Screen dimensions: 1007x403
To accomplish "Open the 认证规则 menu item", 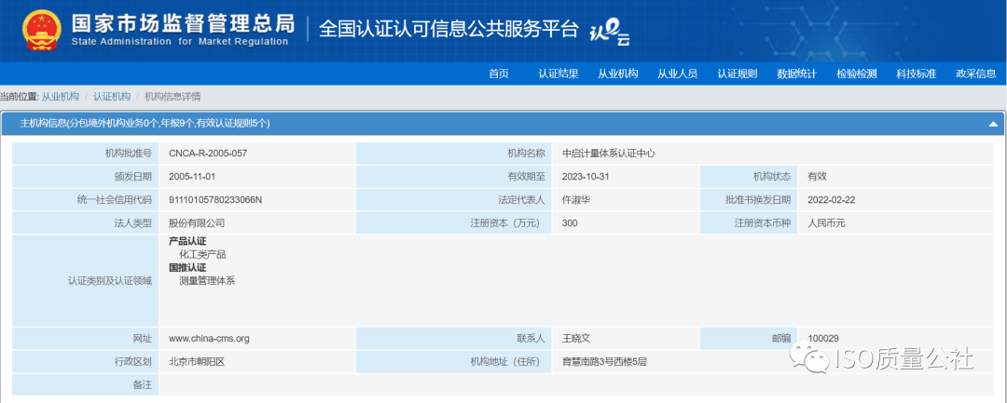I will click(738, 74).
